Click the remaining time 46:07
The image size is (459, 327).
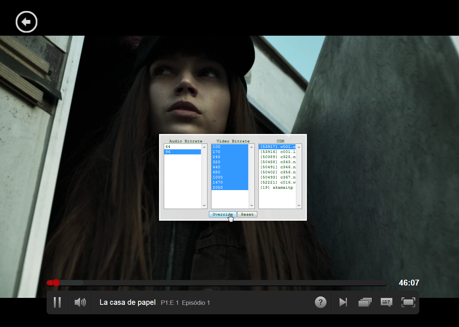(x=409, y=283)
